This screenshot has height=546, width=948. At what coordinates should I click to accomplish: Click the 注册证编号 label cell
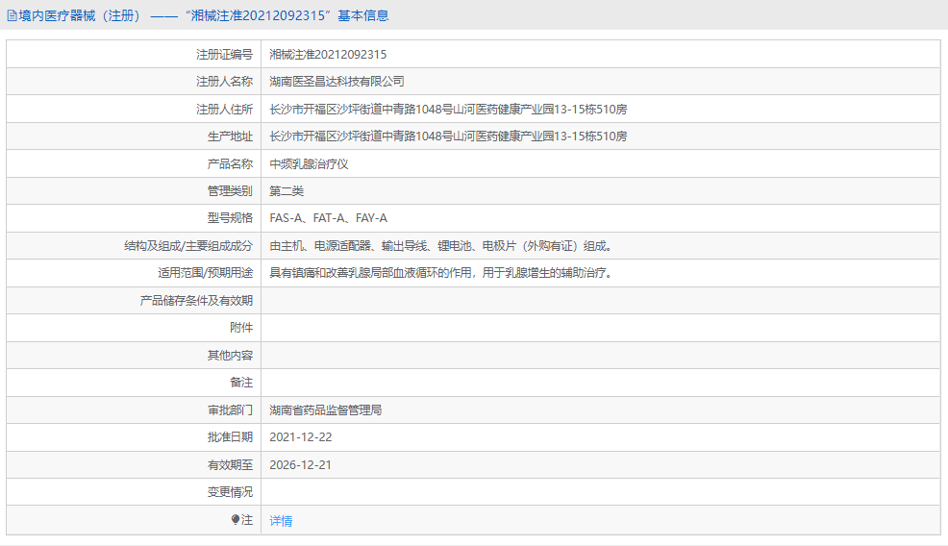224,55
